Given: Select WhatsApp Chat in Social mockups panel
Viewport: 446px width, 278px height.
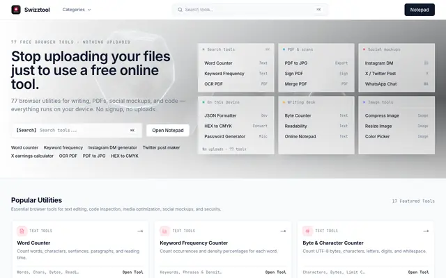Looking at the screenshot, I should point(397,84).
